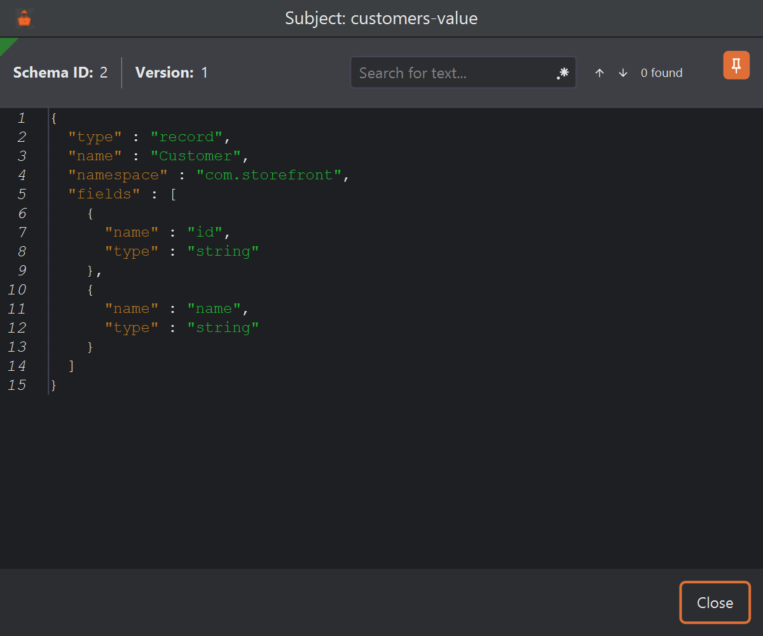Click "string" type value on line 8
763x636 pixels.
coord(223,251)
